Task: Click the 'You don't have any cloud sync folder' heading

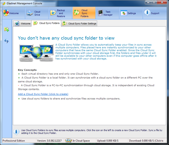Action: coord(66,38)
